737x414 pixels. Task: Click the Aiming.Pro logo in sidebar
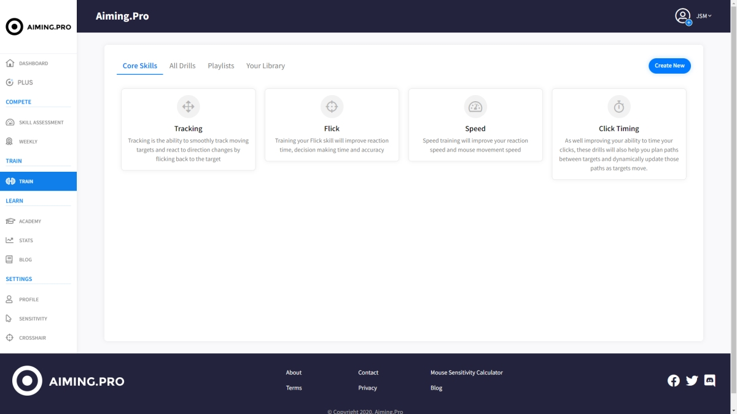point(38,27)
